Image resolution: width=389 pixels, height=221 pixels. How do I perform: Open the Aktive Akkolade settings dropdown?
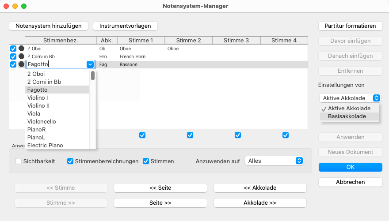pyautogui.click(x=350, y=98)
